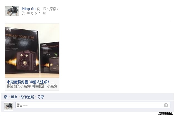Click the 一篇文章 link in the post header
This screenshot has width=174, height=116.
click(x=47, y=9)
